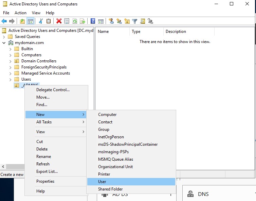256x201 pixels.
Task: Click the red X Delete icon
Action: (x=59, y=21)
